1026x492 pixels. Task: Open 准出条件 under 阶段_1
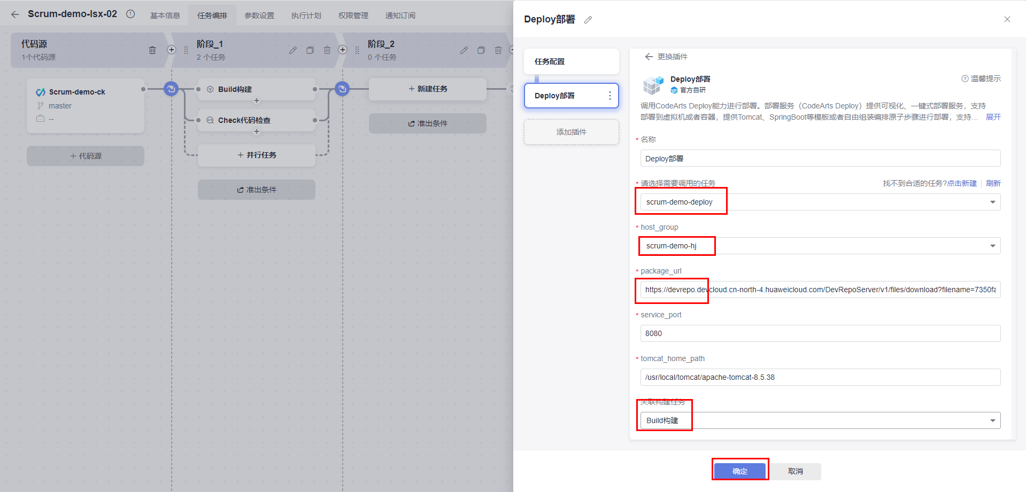[257, 190]
